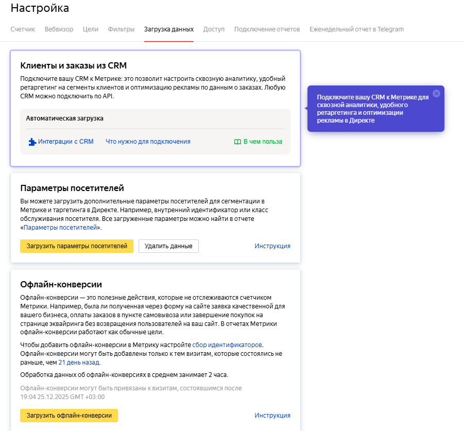This screenshot has height=431, width=464.
Task: Open «Инструкция» in the offline conversions card
Action: [x=272, y=416]
